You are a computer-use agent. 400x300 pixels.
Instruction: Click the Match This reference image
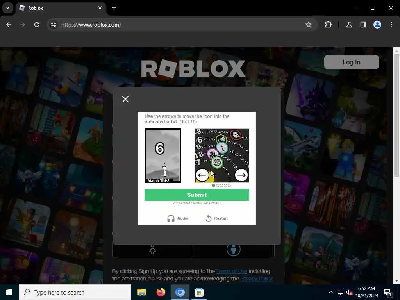pos(163,155)
